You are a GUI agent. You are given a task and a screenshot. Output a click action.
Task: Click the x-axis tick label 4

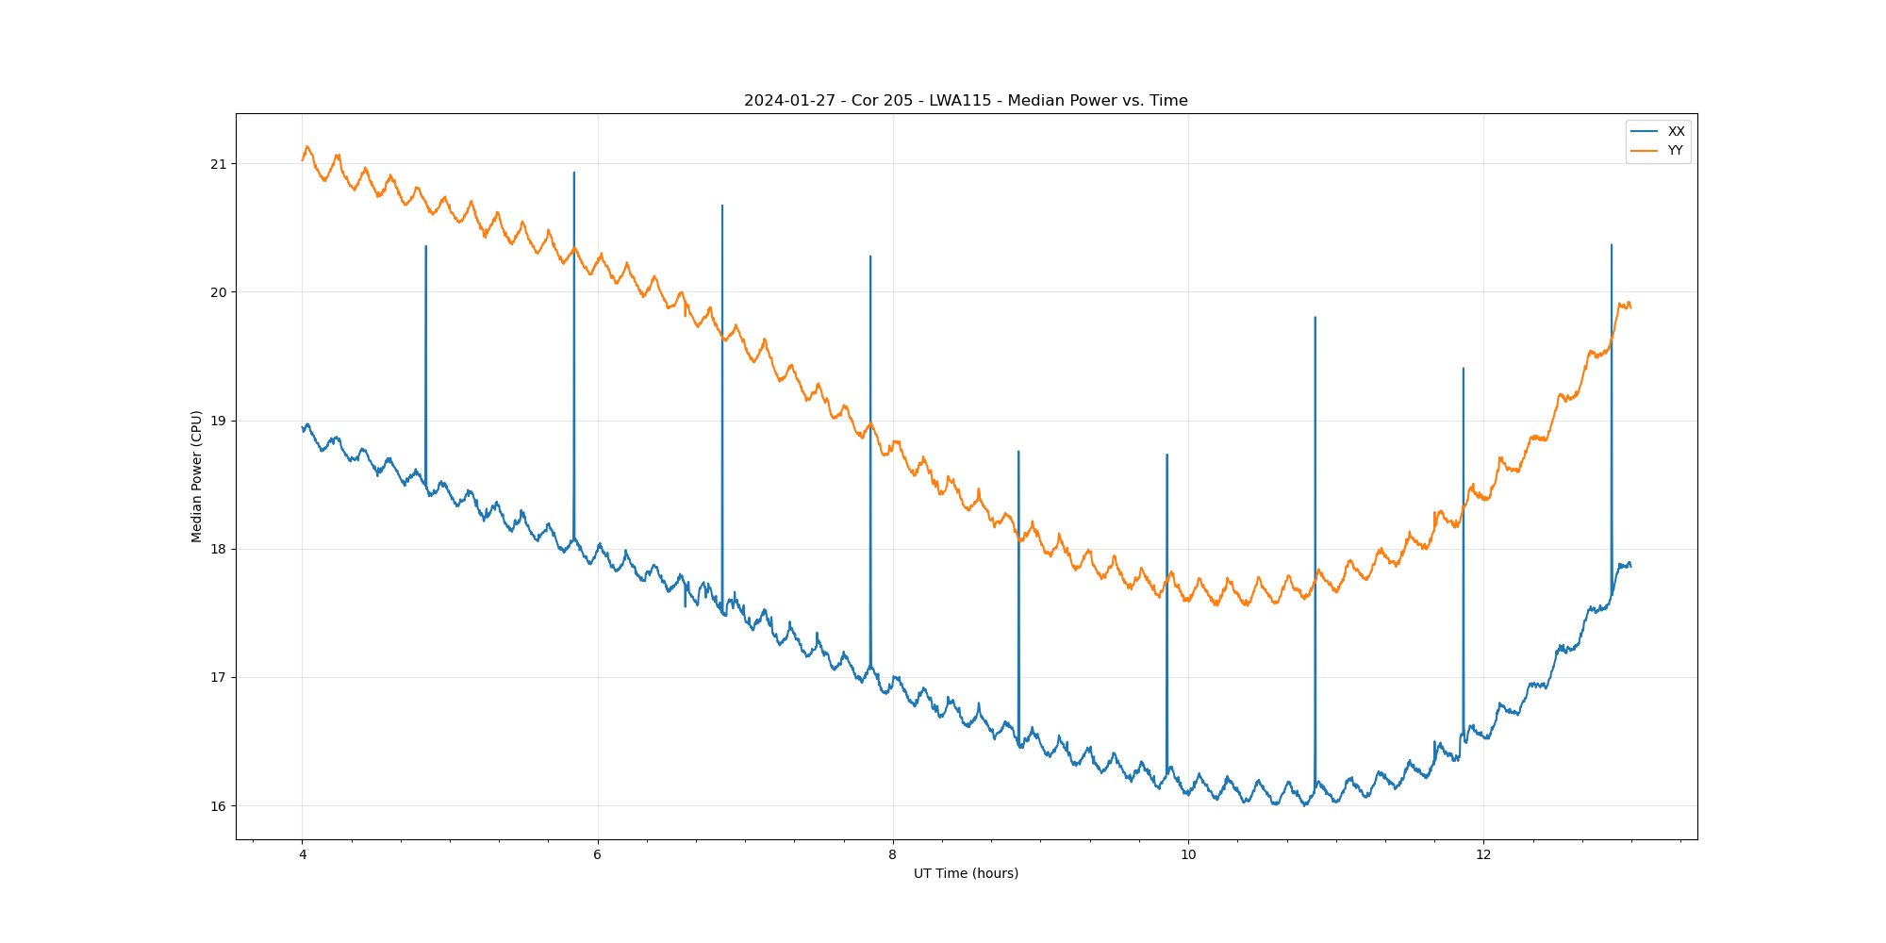point(303,855)
